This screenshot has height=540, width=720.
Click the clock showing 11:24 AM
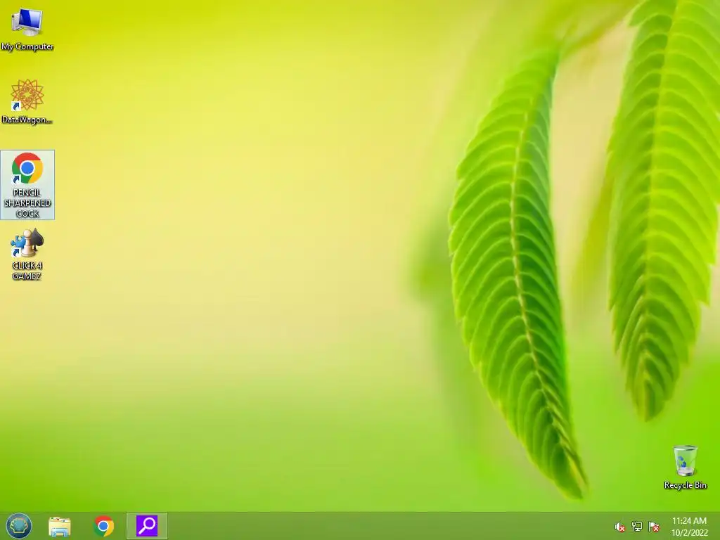689,521
